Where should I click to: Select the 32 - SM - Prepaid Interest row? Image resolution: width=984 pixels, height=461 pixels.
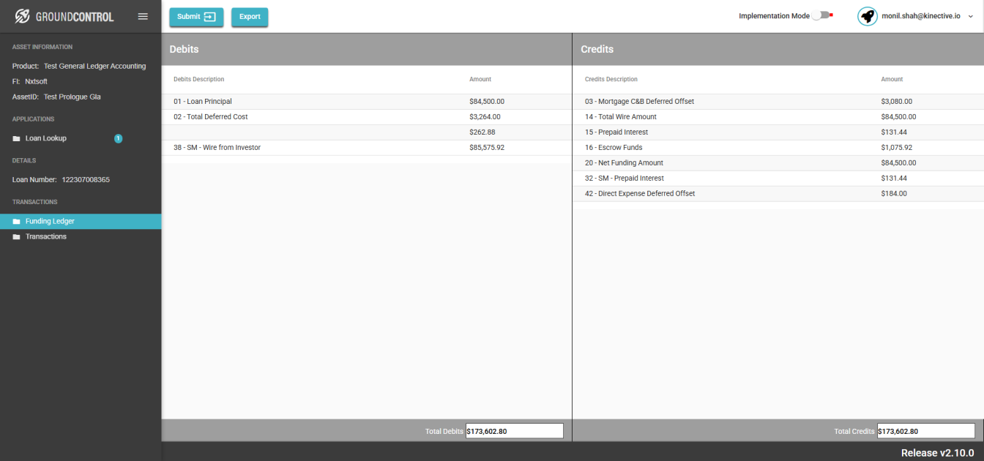click(778, 179)
